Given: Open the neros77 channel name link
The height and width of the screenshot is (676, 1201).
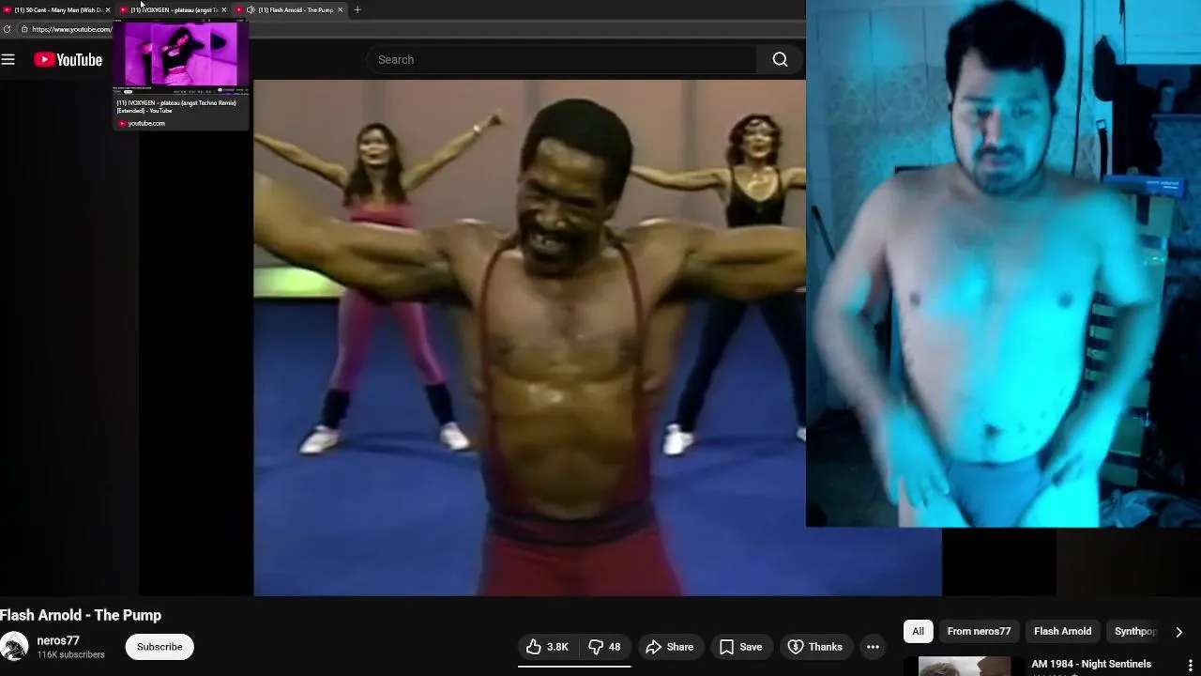Looking at the screenshot, I should (x=58, y=640).
